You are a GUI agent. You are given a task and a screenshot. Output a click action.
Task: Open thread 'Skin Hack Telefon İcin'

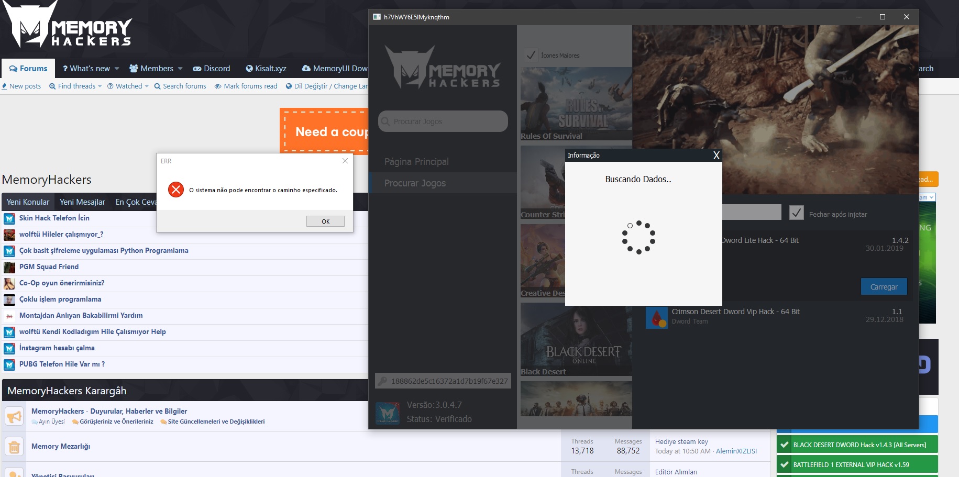pyautogui.click(x=54, y=218)
